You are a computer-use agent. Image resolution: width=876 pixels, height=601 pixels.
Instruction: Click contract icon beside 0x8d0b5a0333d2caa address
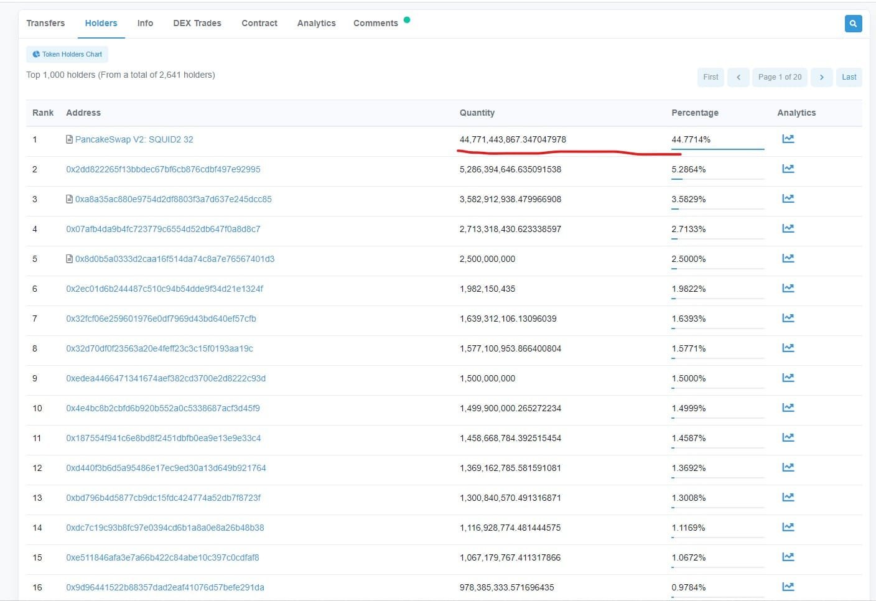(x=70, y=259)
